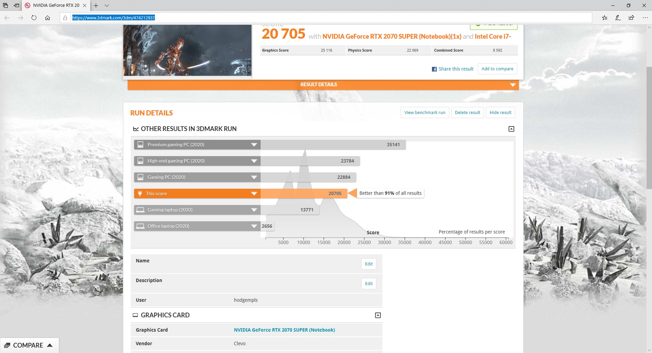Click Set these tabs aside icon

16,5
